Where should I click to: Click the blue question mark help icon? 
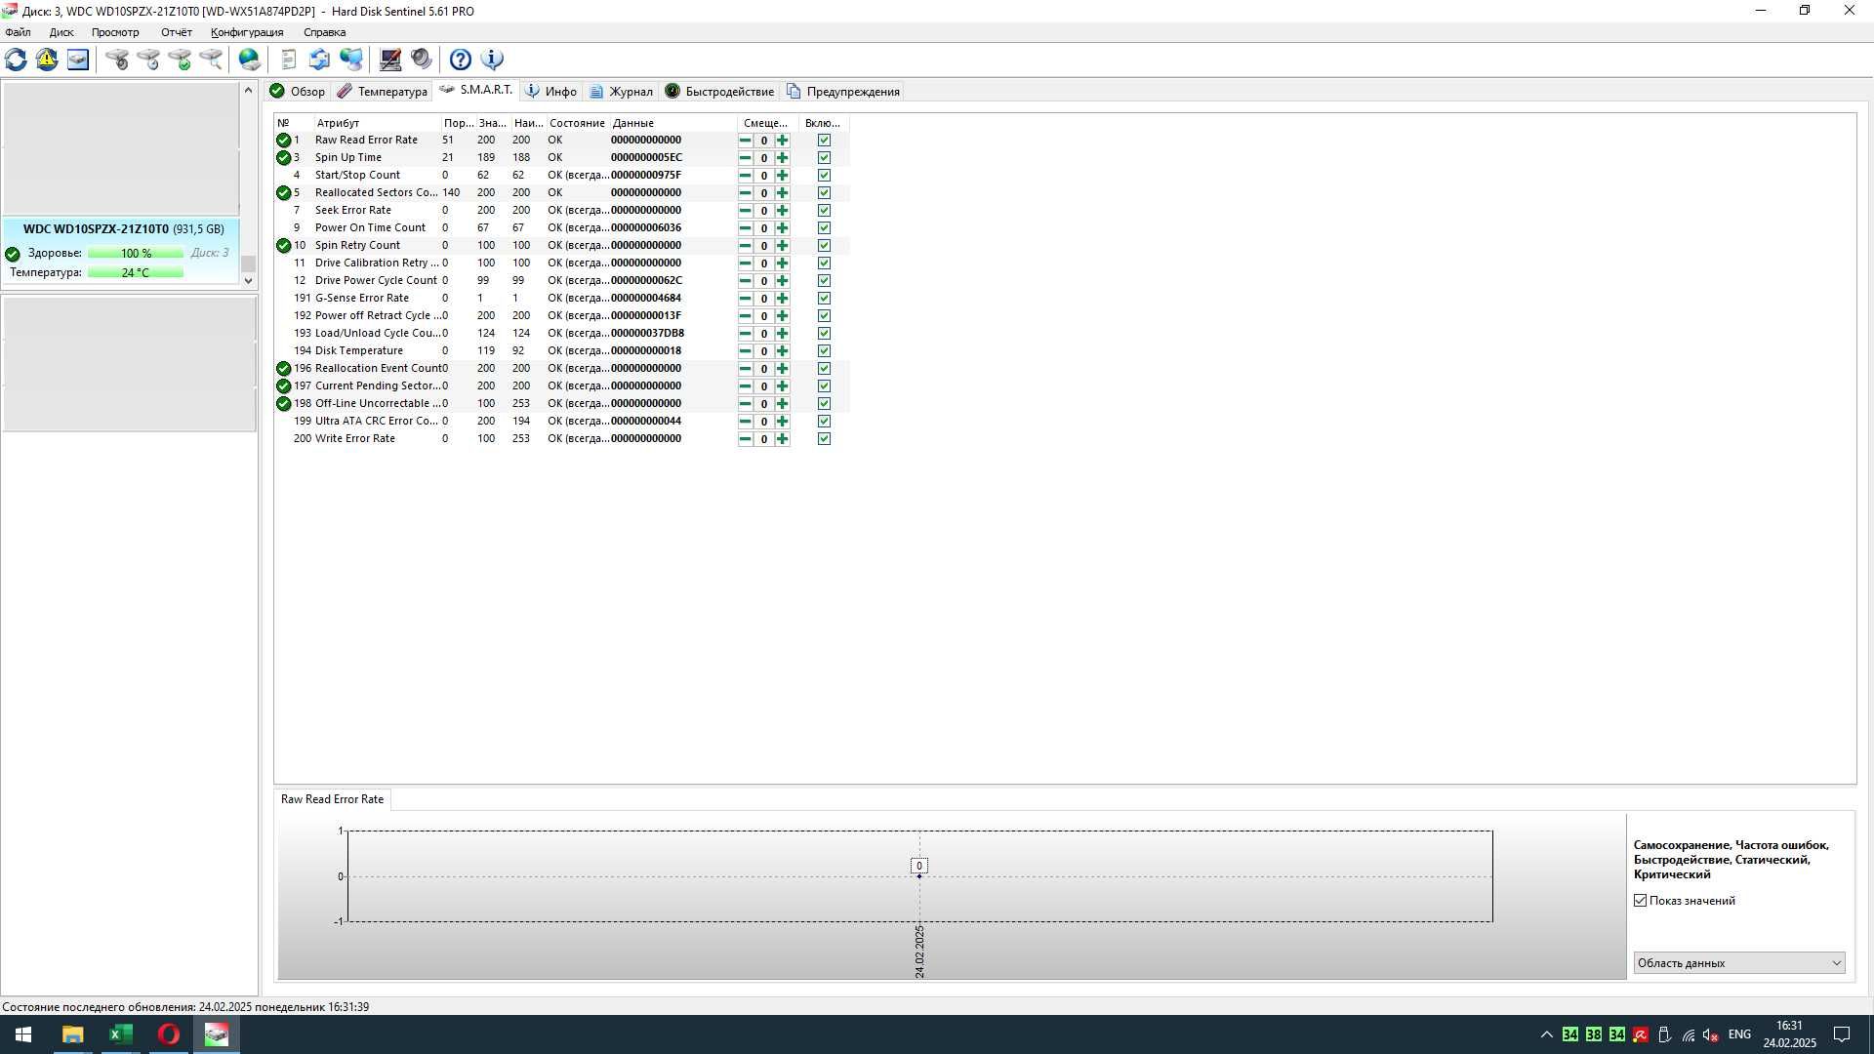tap(461, 60)
